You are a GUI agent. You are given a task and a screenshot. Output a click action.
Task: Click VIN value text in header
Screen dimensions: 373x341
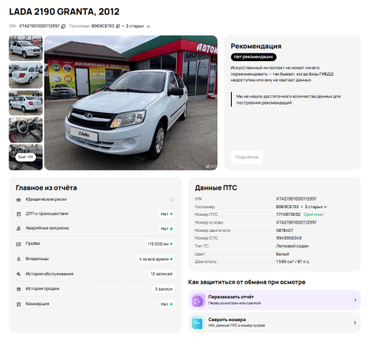[39, 26]
